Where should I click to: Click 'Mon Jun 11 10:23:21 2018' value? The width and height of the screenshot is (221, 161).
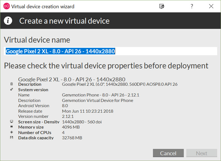point(88,111)
